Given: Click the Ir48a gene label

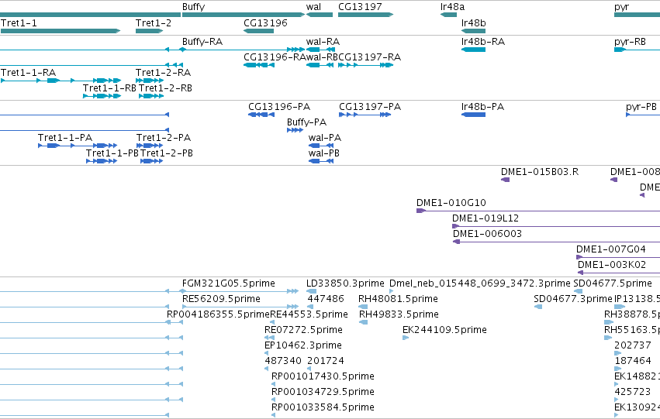Looking at the screenshot, I should pyautogui.click(x=452, y=7).
